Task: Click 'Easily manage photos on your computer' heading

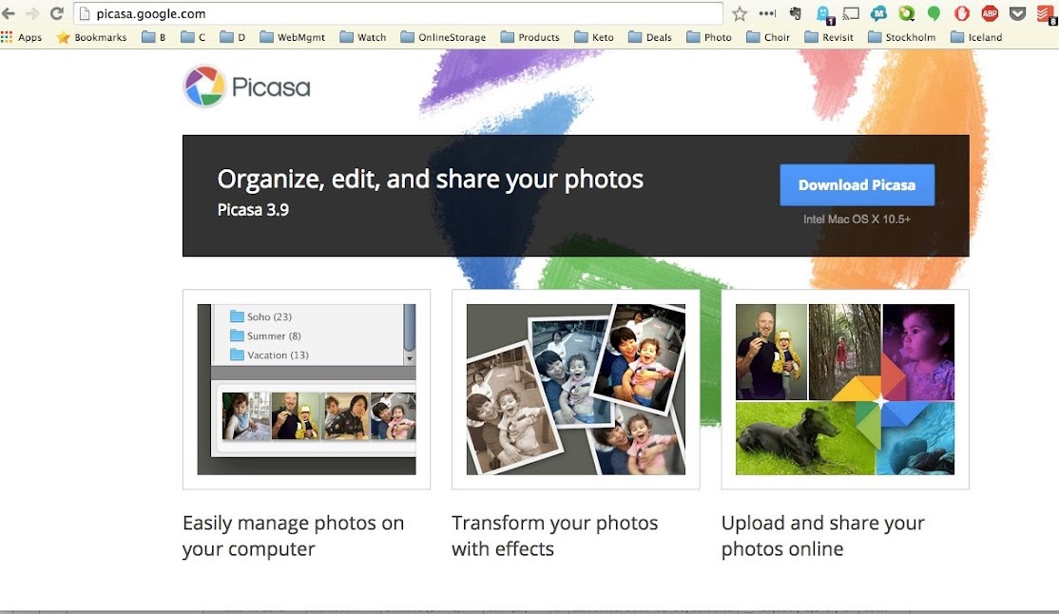Action: click(293, 536)
